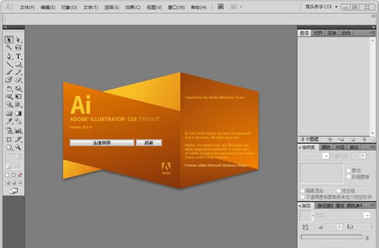Select the Free Transform tool
Image resolution: width=379 pixels, height=248 pixels.
[18, 97]
